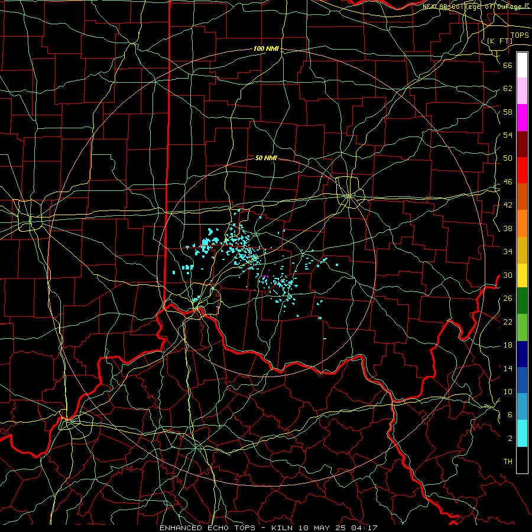Viewport: 532px width, 532px height.
Task: Click the "[K FT]" unit label
Action: click(x=499, y=41)
